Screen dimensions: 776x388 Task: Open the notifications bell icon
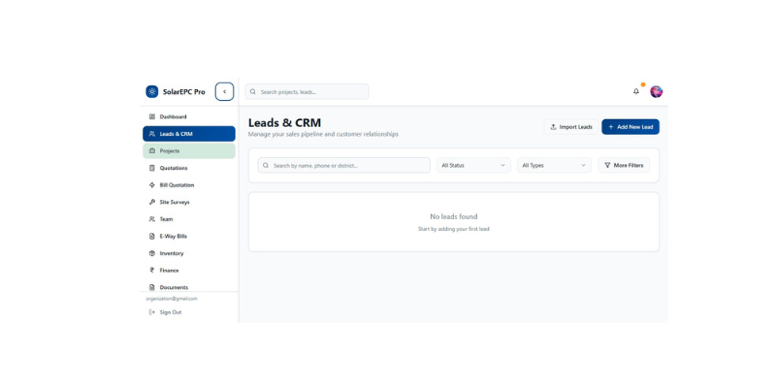pos(636,91)
